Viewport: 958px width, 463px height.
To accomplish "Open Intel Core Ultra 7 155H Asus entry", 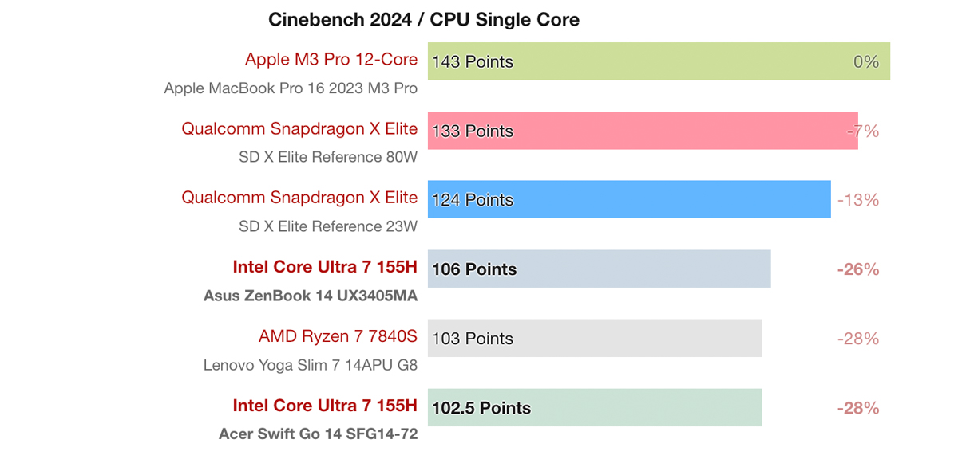I will pyautogui.click(x=325, y=267).
